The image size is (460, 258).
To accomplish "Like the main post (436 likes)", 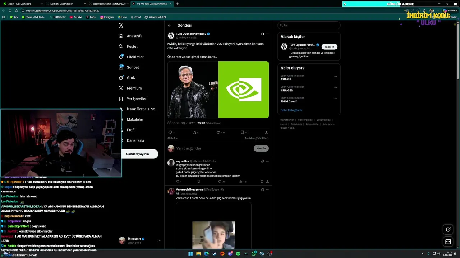I will click(x=221, y=132).
